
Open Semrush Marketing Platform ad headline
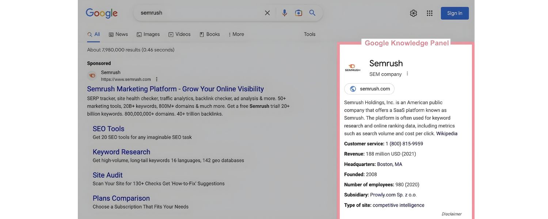tap(175, 89)
